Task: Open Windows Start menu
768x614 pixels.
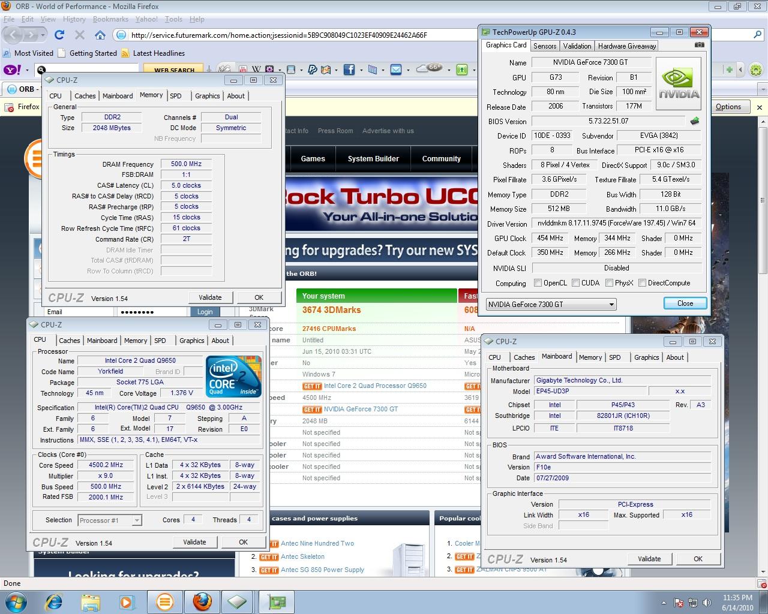Action: [x=16, y=601]
